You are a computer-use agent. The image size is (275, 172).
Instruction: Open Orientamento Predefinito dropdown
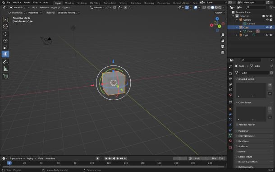coord(33,13)
